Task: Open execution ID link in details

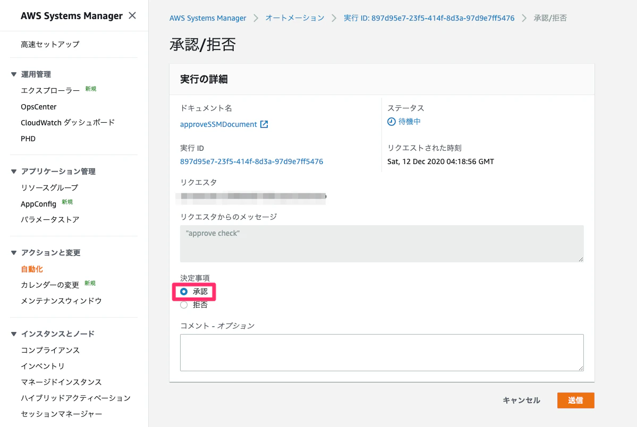Action: (x=251, y=161)
